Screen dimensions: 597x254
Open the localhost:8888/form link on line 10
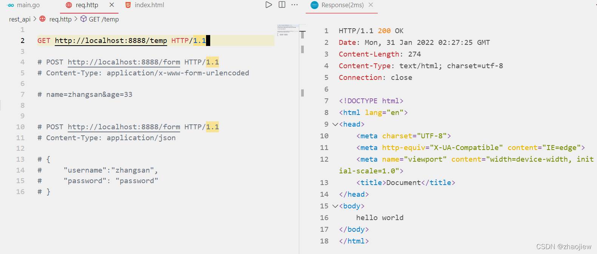124,127
